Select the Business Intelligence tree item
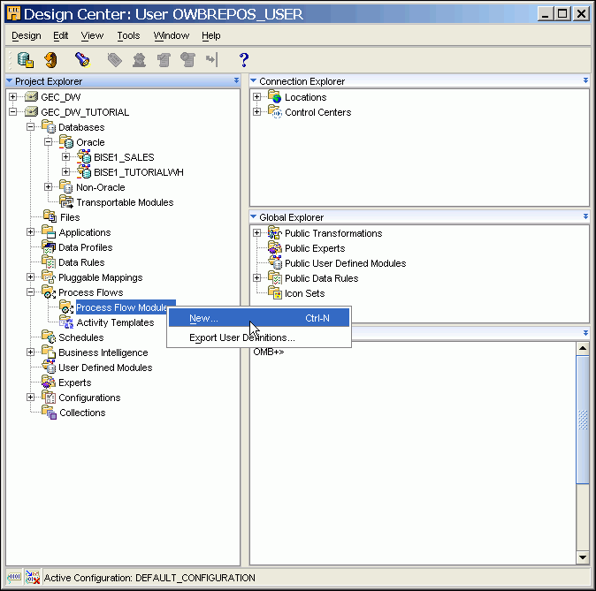The height and width of the screenshot is (591, 596). click(x=103, y=352)
